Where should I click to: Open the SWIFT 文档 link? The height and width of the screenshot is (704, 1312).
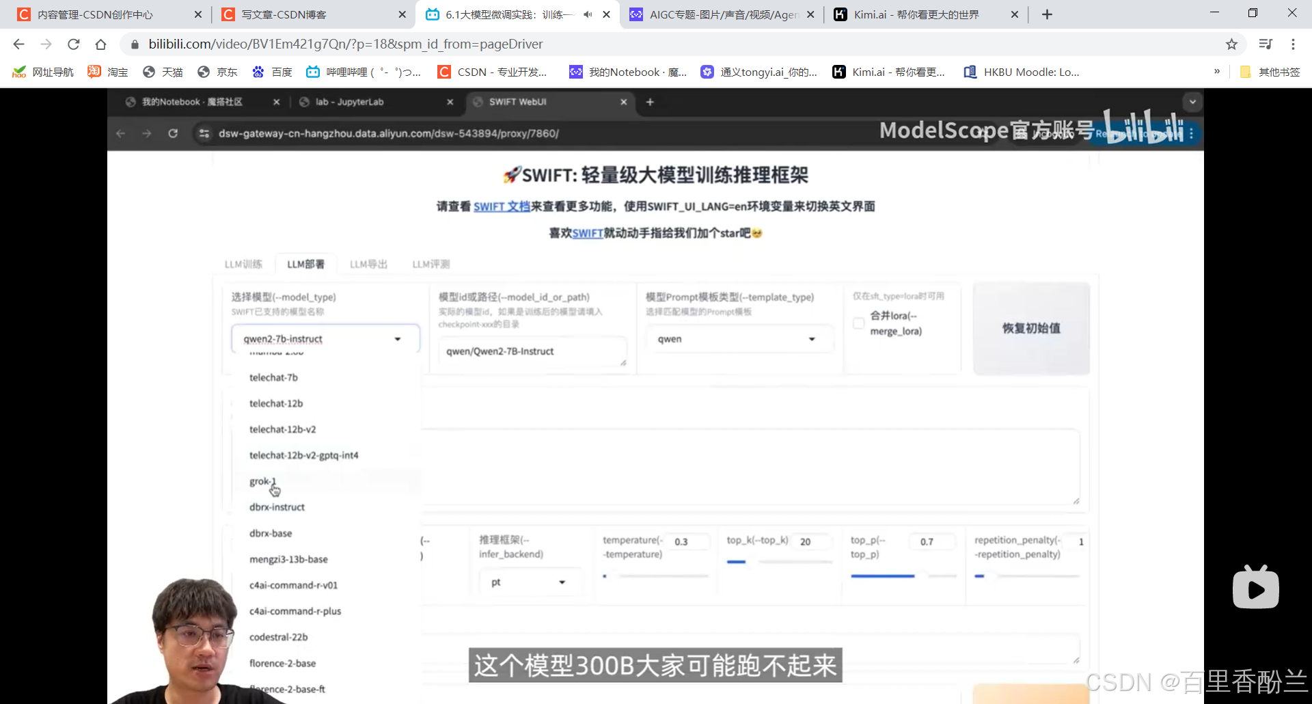502,206
